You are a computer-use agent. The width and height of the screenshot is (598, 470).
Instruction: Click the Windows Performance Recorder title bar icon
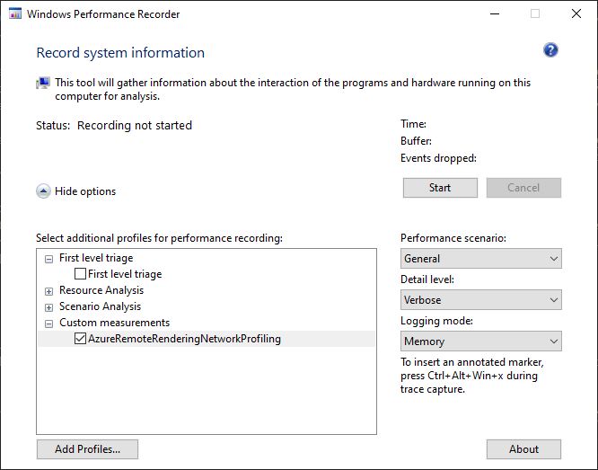(x=15, y=14)
